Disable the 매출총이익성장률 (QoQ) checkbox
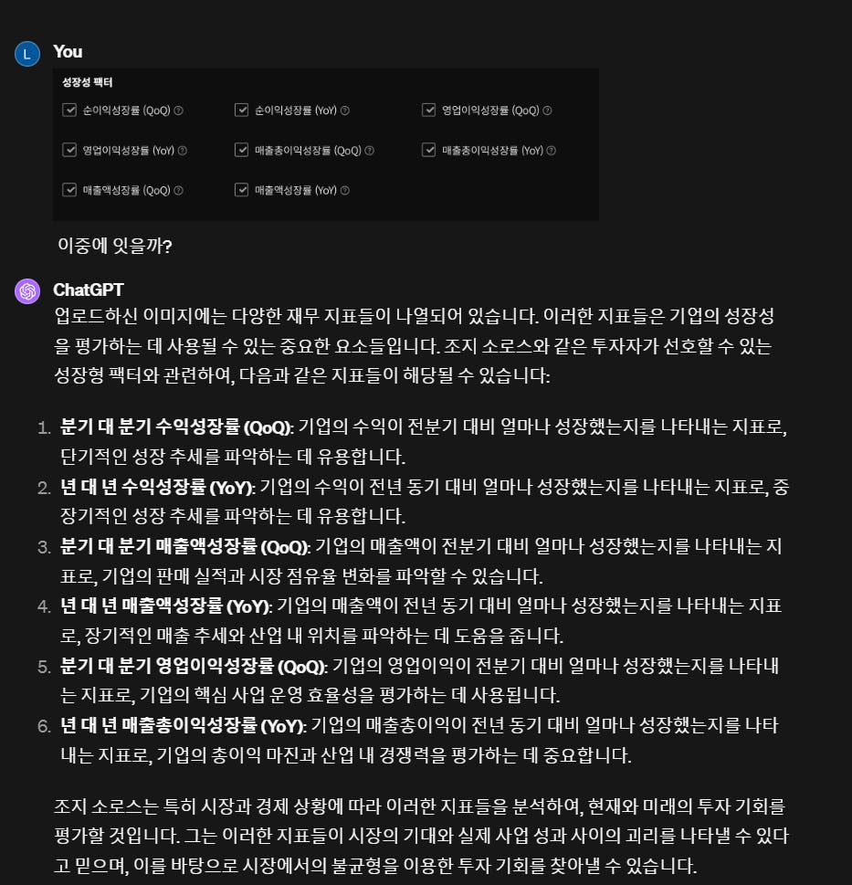Viewport: 852px width, 885px height. (x=241, y=150)
